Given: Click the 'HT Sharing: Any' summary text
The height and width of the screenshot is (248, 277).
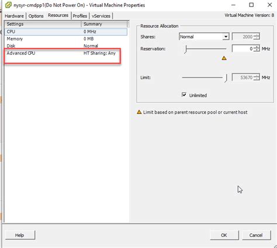Looking at the screenshot, I should pyautogui.click(x=99, y=53).
